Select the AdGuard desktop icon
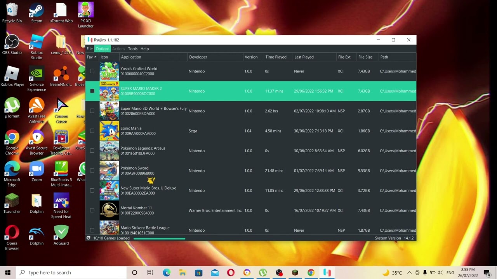 click(x=61, y=236)
